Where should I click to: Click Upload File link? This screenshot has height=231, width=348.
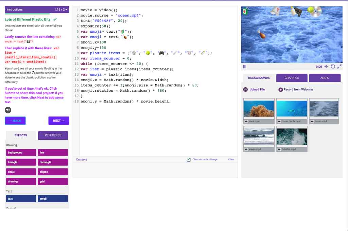pos(257,89)
